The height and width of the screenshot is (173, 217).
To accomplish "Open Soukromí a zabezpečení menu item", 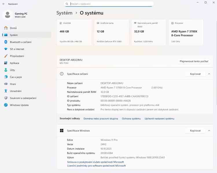I will click(x=23, y=98).
